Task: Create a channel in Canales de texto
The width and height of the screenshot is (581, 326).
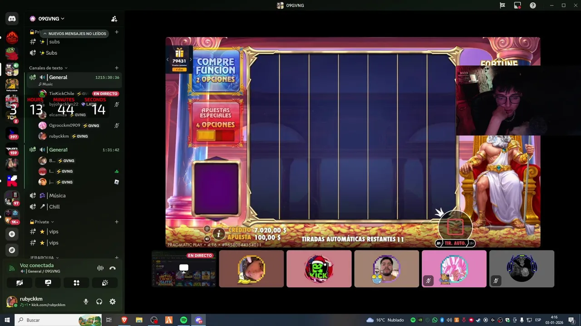Action: pos(117,68)
